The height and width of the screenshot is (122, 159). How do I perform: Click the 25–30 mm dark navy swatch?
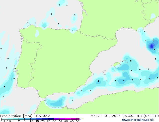coord(51,119)
